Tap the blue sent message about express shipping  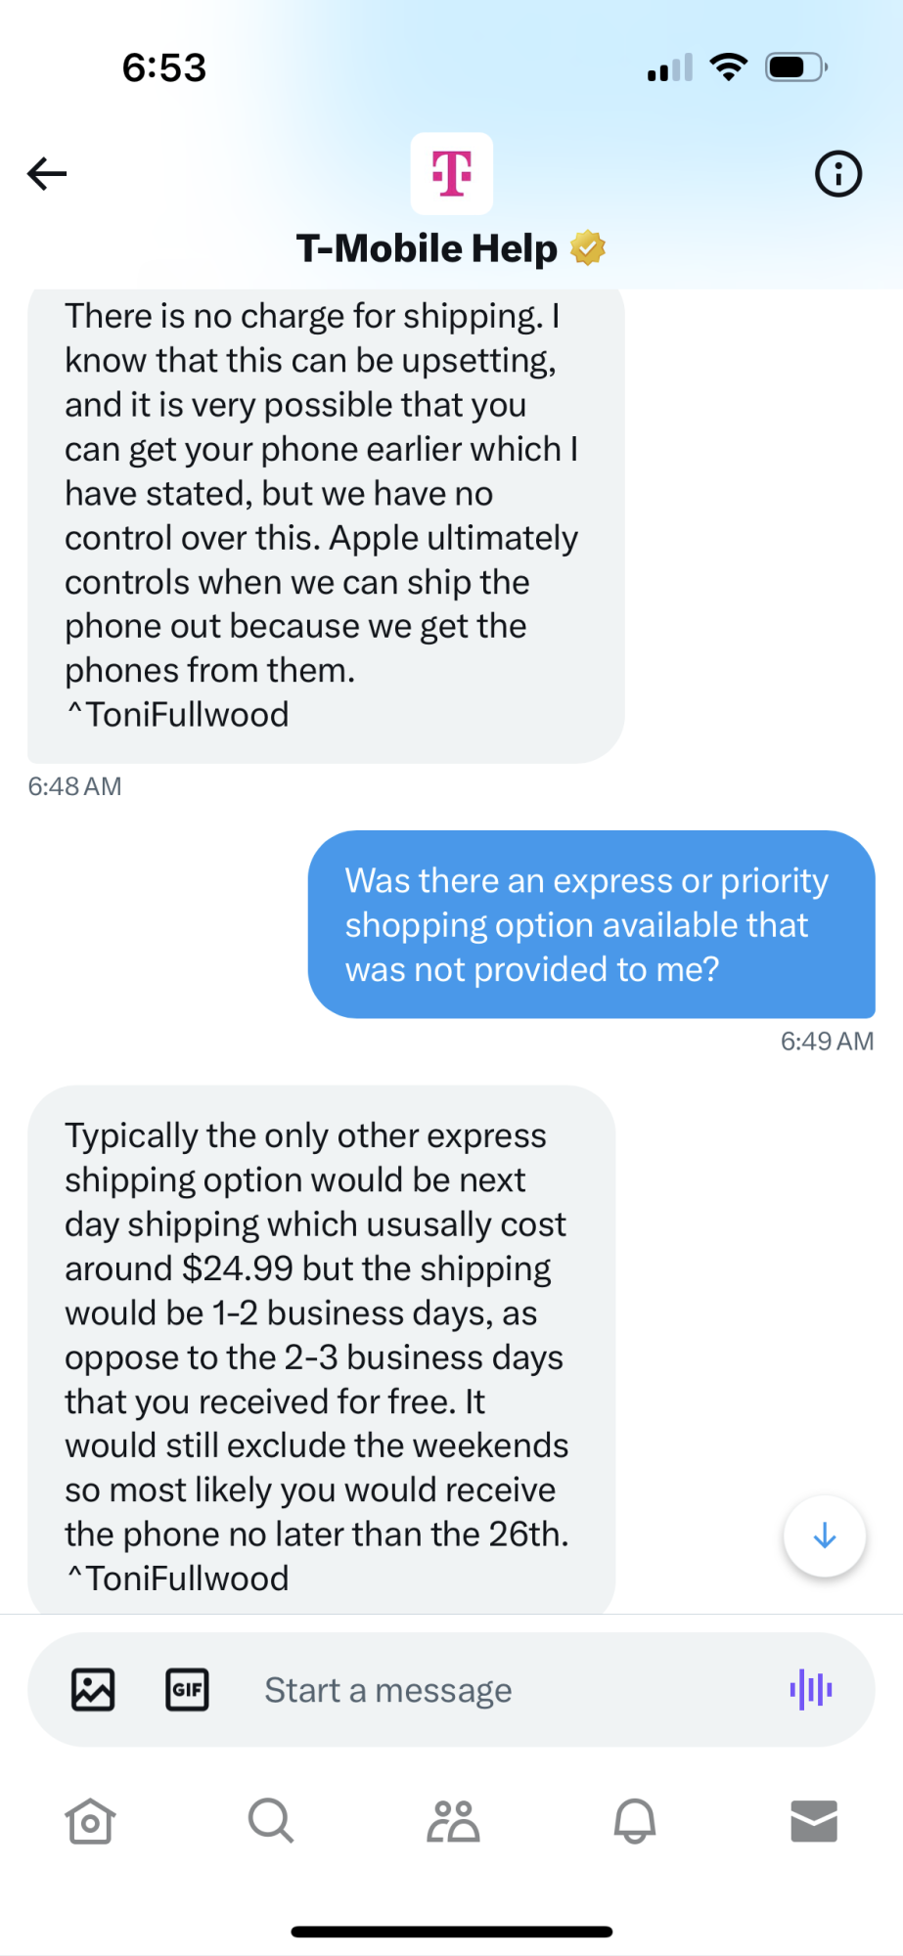(x=591, y=924)
